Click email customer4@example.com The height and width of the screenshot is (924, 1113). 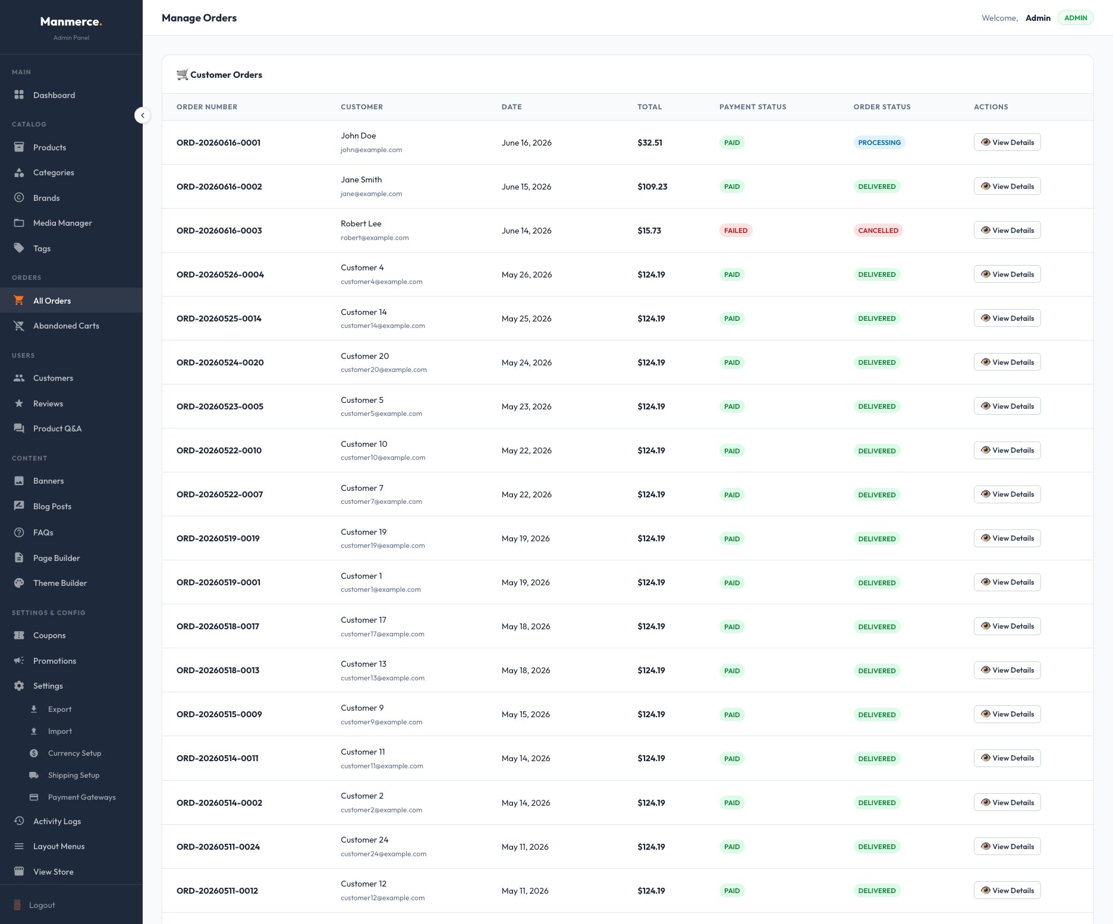(382, 282)
